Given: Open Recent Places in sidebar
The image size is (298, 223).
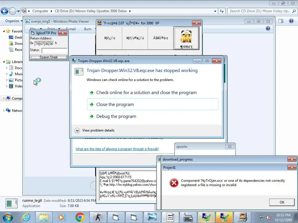Looking at the screenshot, I should [x=16, y=49].
